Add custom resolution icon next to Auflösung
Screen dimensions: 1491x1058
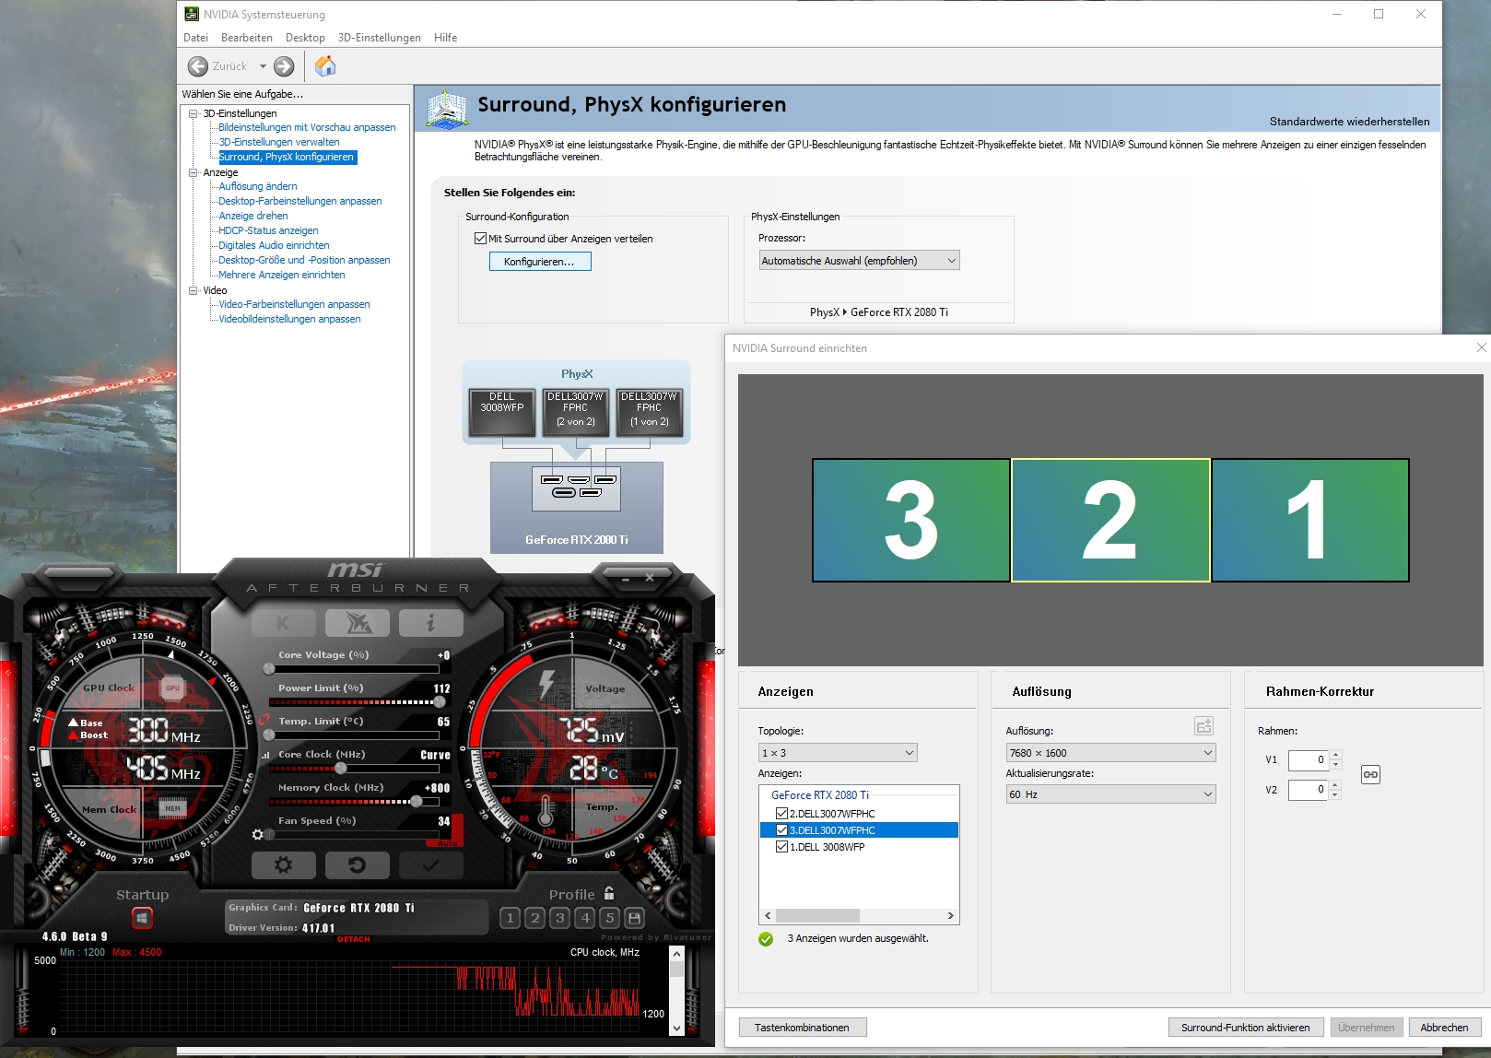tap(1203, 726)
